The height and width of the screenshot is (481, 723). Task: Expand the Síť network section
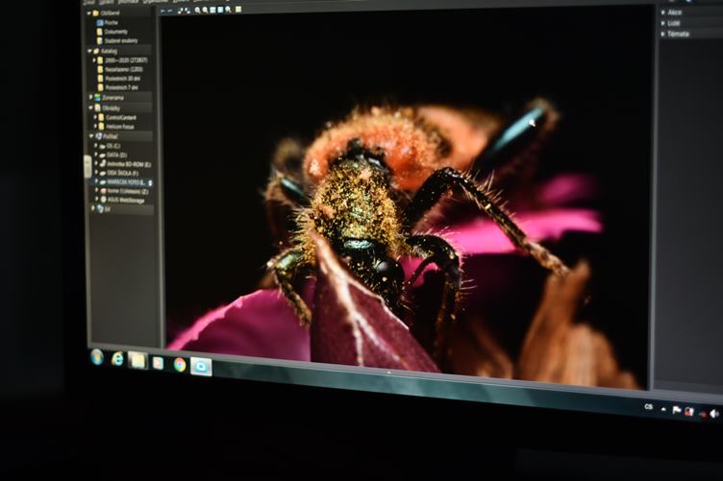pos(93,208)
